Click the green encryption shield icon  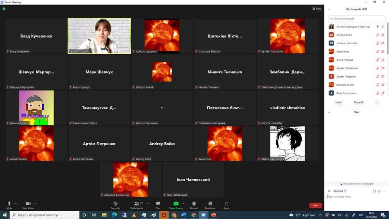coord(4,9)
